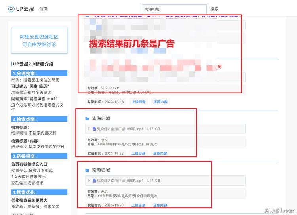Click the UP云搜 magnifier logo icon
This screenshot has width=297, height=215.
pyautogui.click(x=11, y=9)
